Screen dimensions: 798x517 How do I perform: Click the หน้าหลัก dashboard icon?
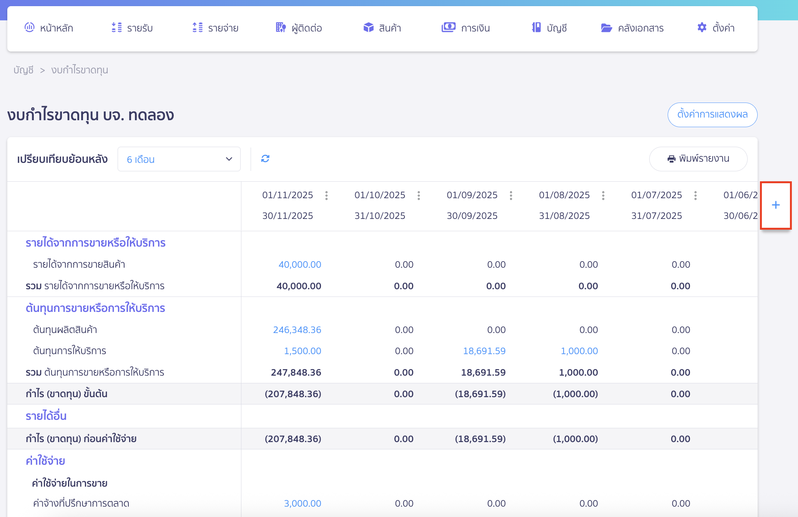[29, 27]
